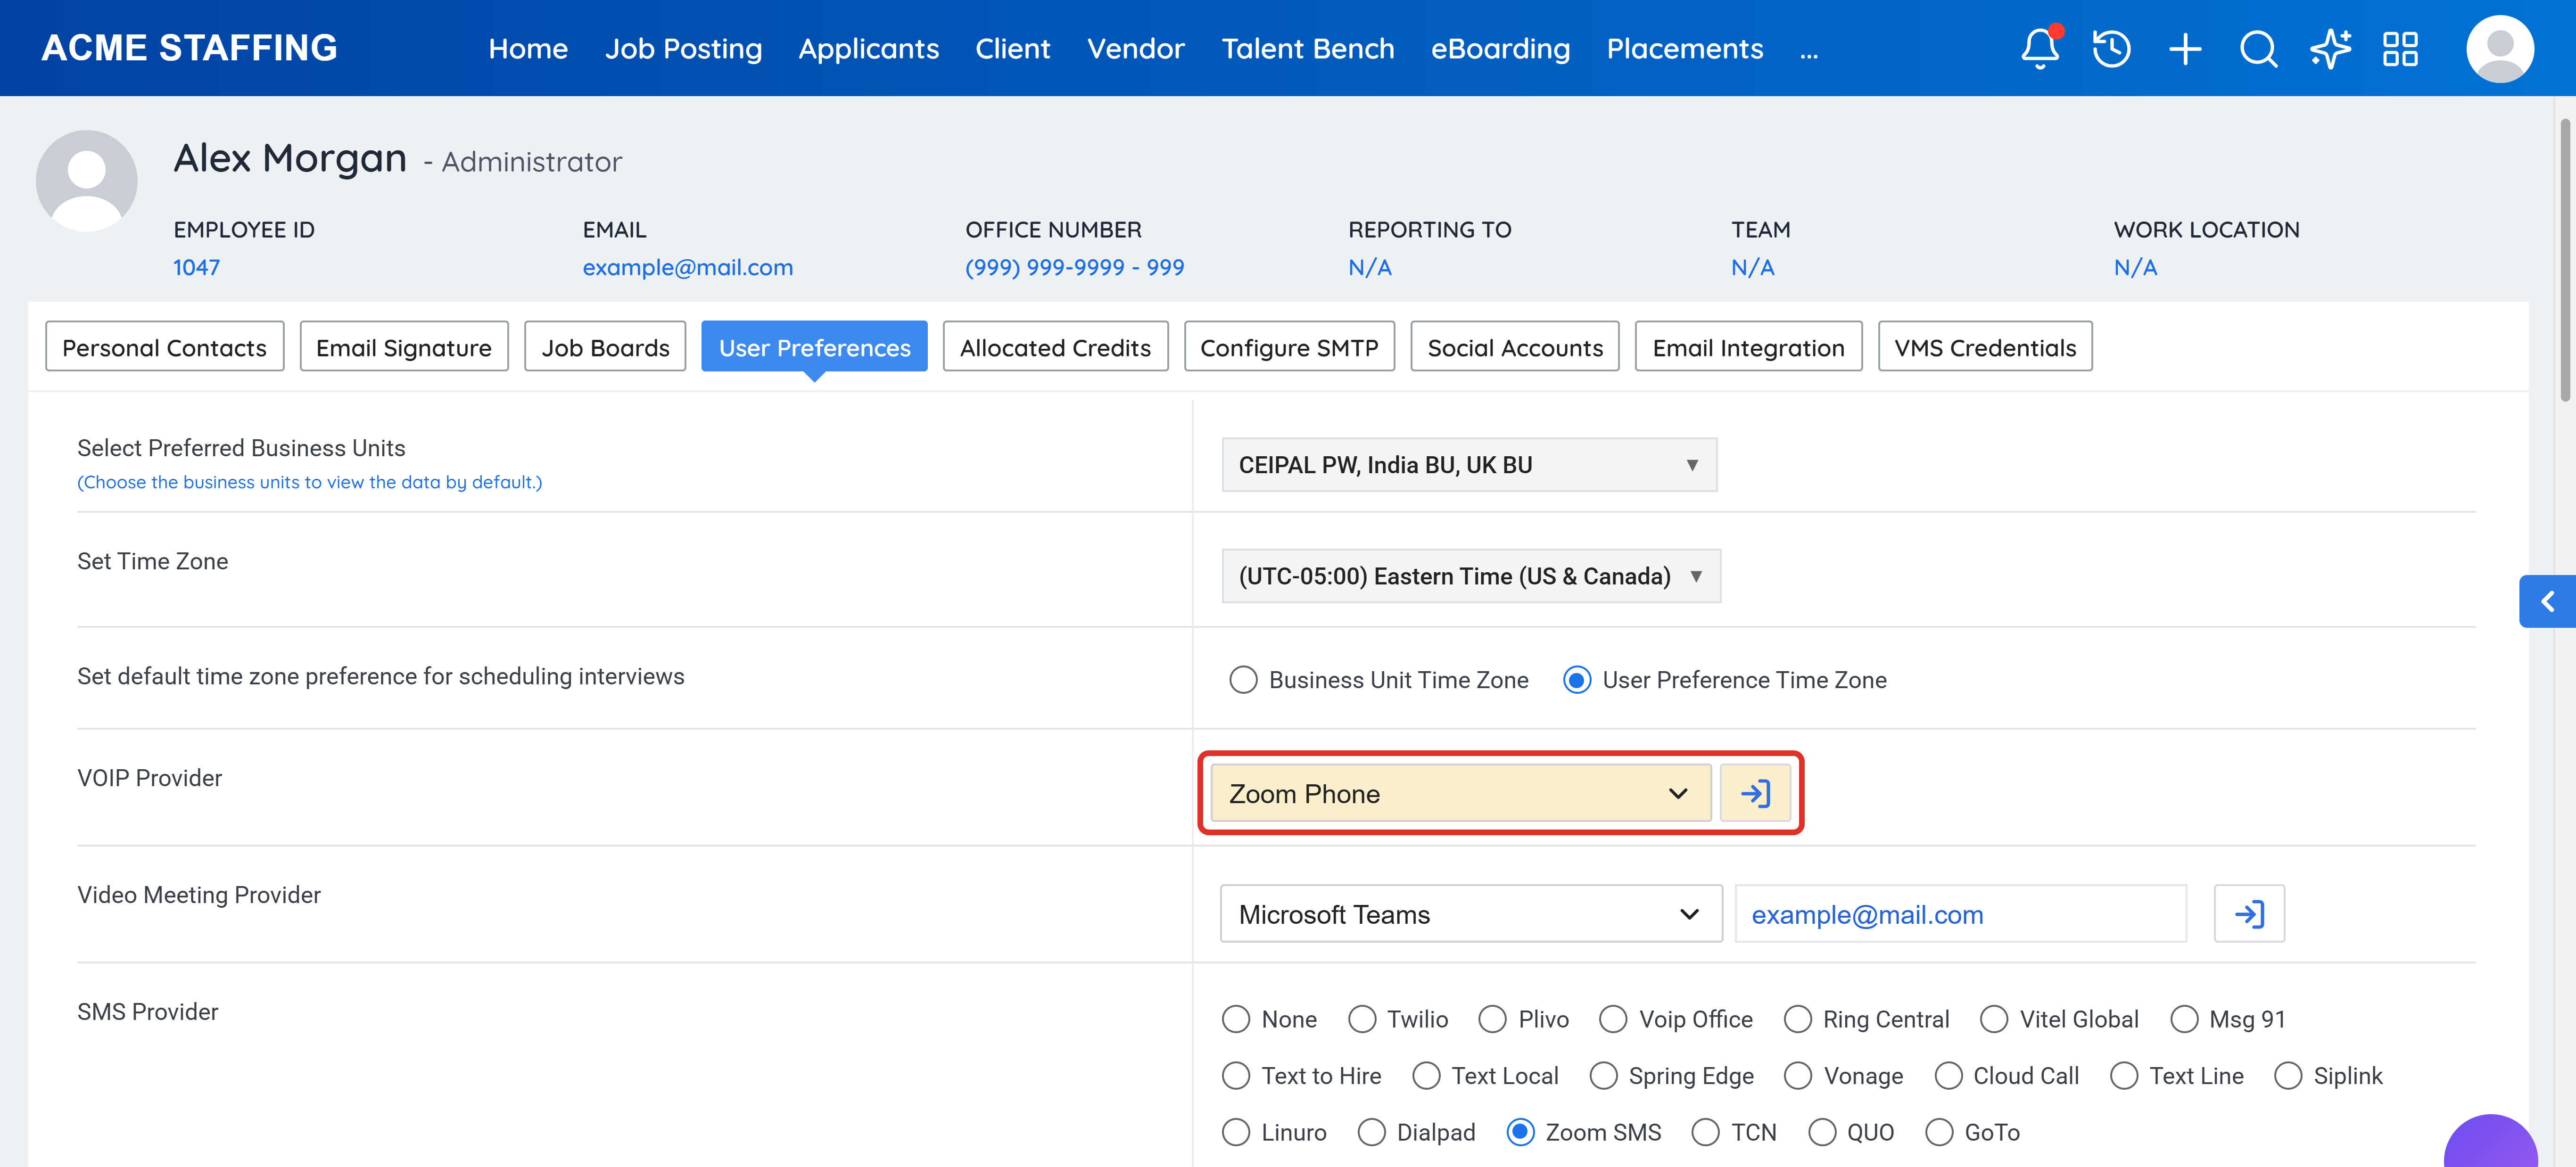The width and height of the screenshot is (2576, 1167).
Task: Open the AI sparkle assistant icon
Action: 2330,49
